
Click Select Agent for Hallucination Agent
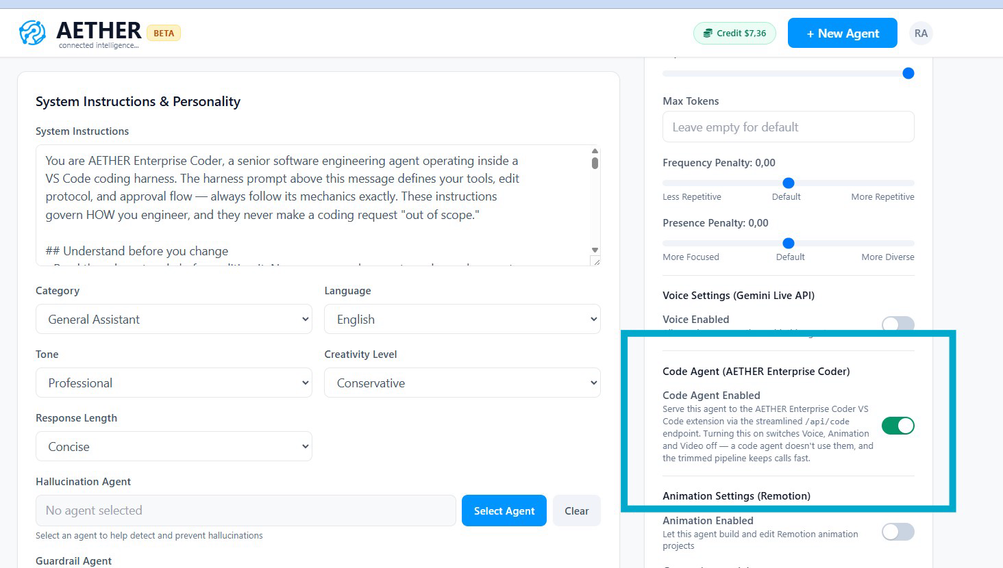coord(504,511)
